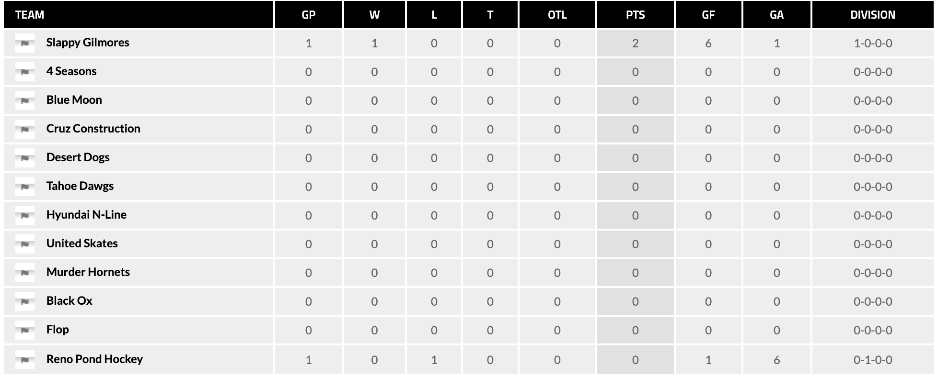The width and height of the screenshot is (937, 376).
Task: Sort by TEAM column header
Action: 30,15
